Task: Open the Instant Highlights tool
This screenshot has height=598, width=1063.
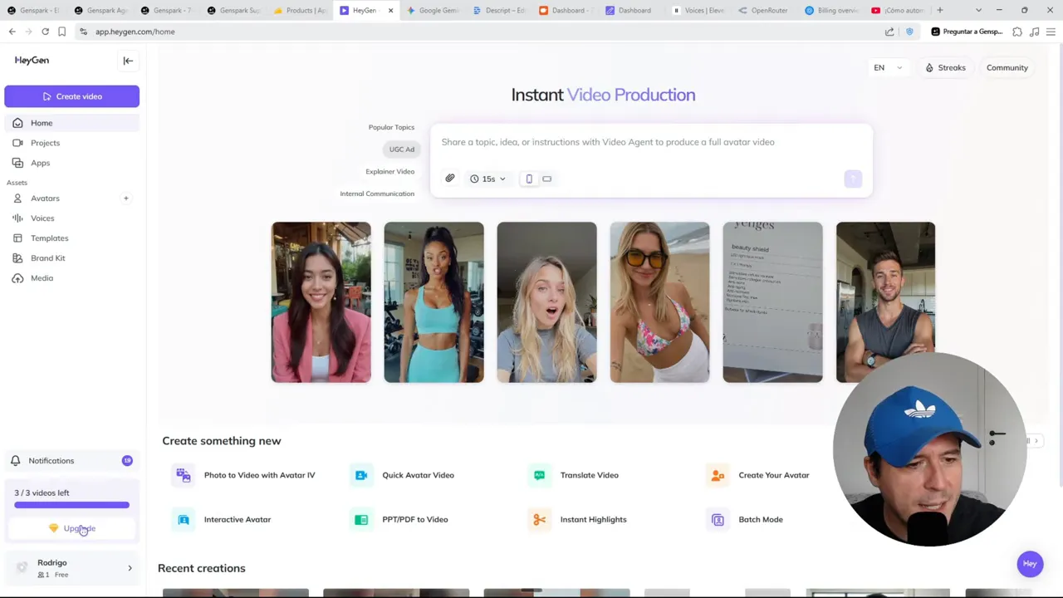Action: point(593,519)
